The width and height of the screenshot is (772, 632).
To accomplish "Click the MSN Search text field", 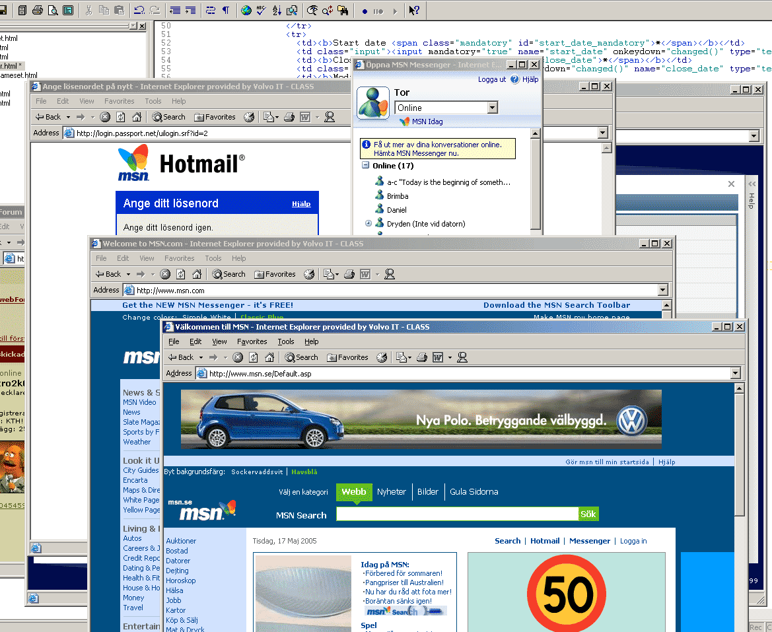I will [458, 514].
